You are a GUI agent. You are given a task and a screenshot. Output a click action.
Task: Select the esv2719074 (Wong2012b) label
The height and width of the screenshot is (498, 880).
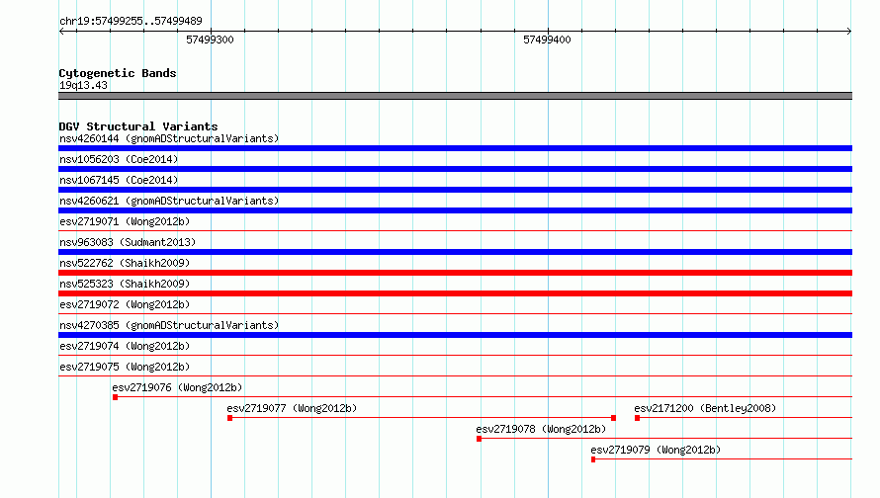click(x=125, y=346)
